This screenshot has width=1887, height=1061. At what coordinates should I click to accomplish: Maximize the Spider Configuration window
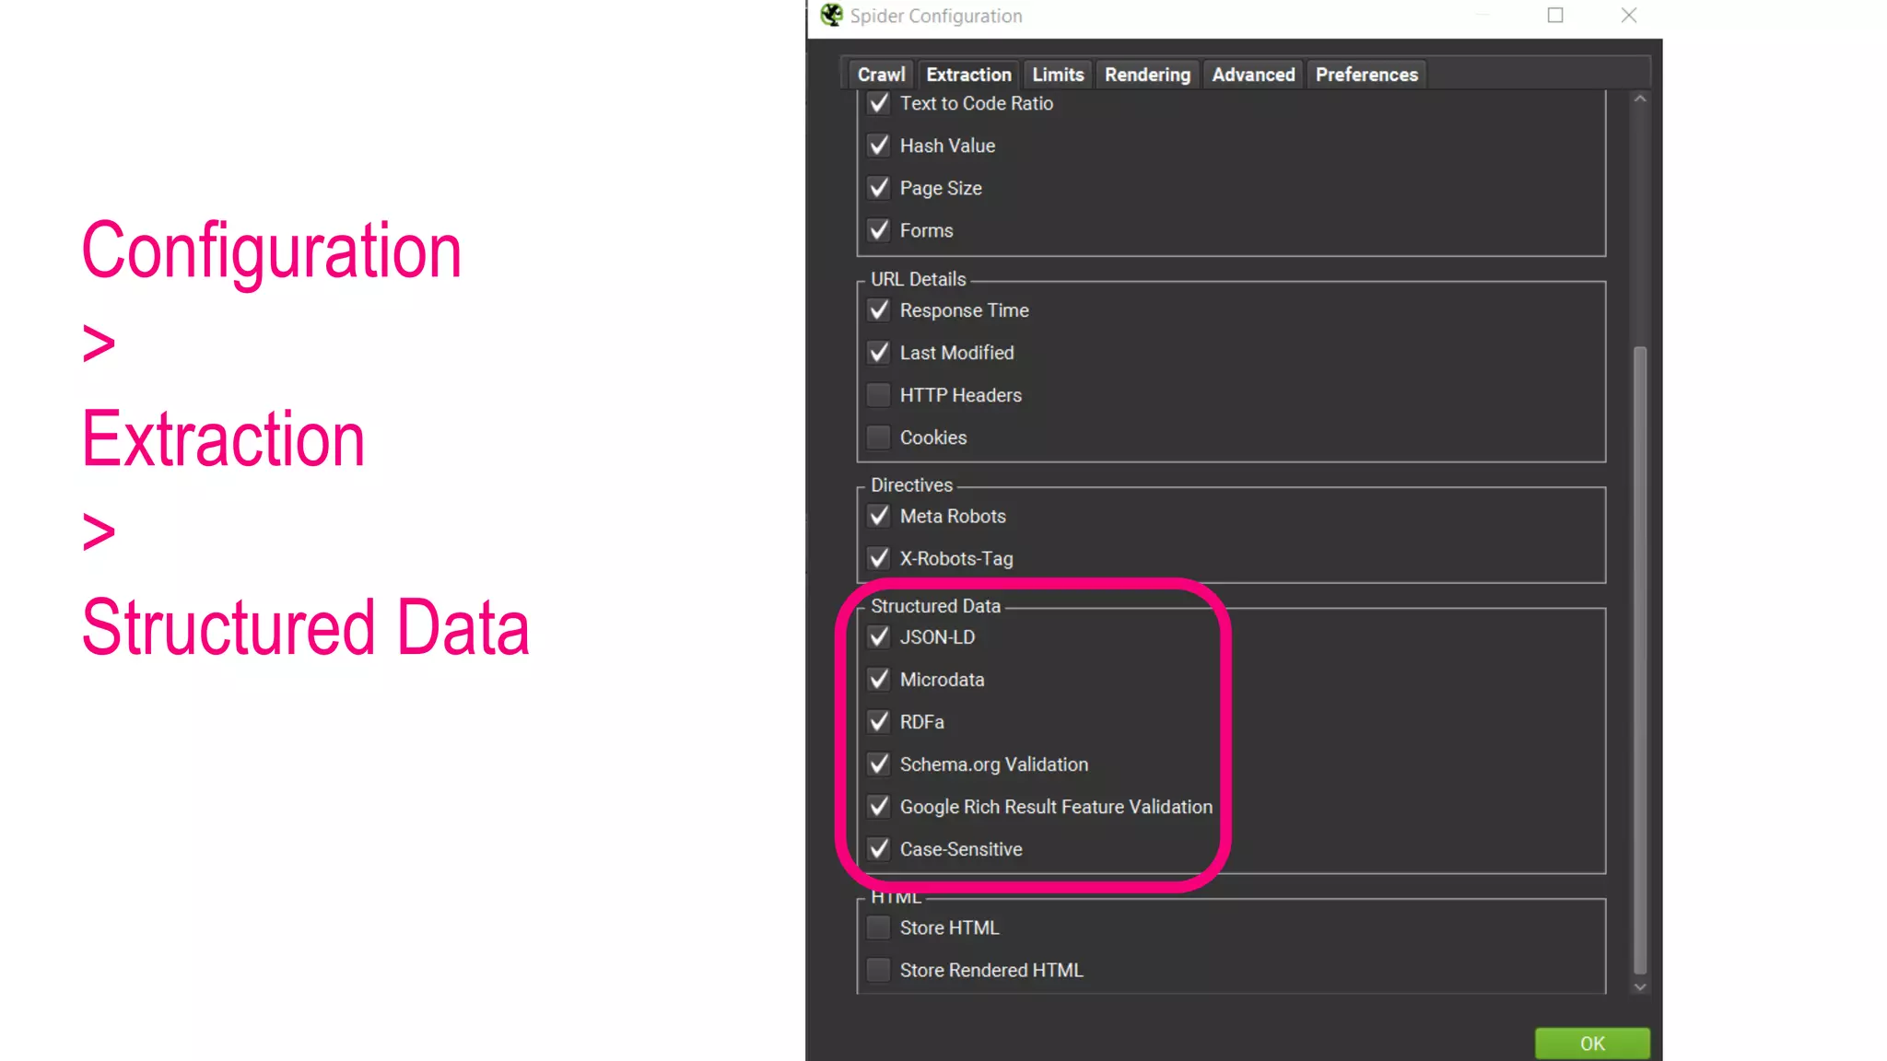[x=1555, y=15]
